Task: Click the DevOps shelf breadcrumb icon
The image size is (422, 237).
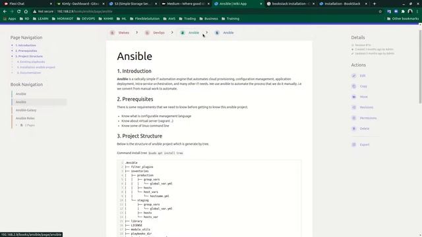Action: pos(147,33)
